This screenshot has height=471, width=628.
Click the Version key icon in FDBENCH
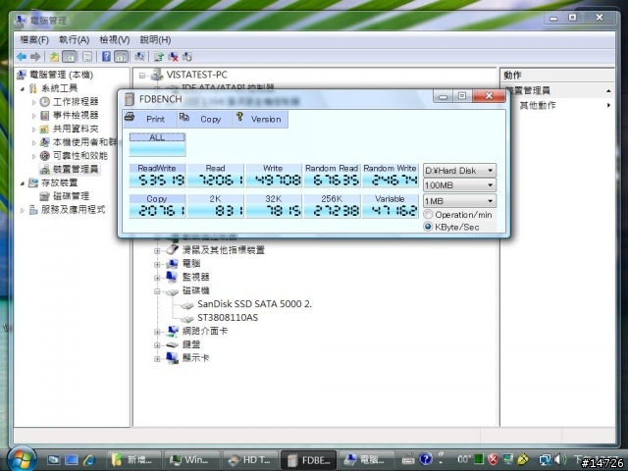(x=239, y=117)
